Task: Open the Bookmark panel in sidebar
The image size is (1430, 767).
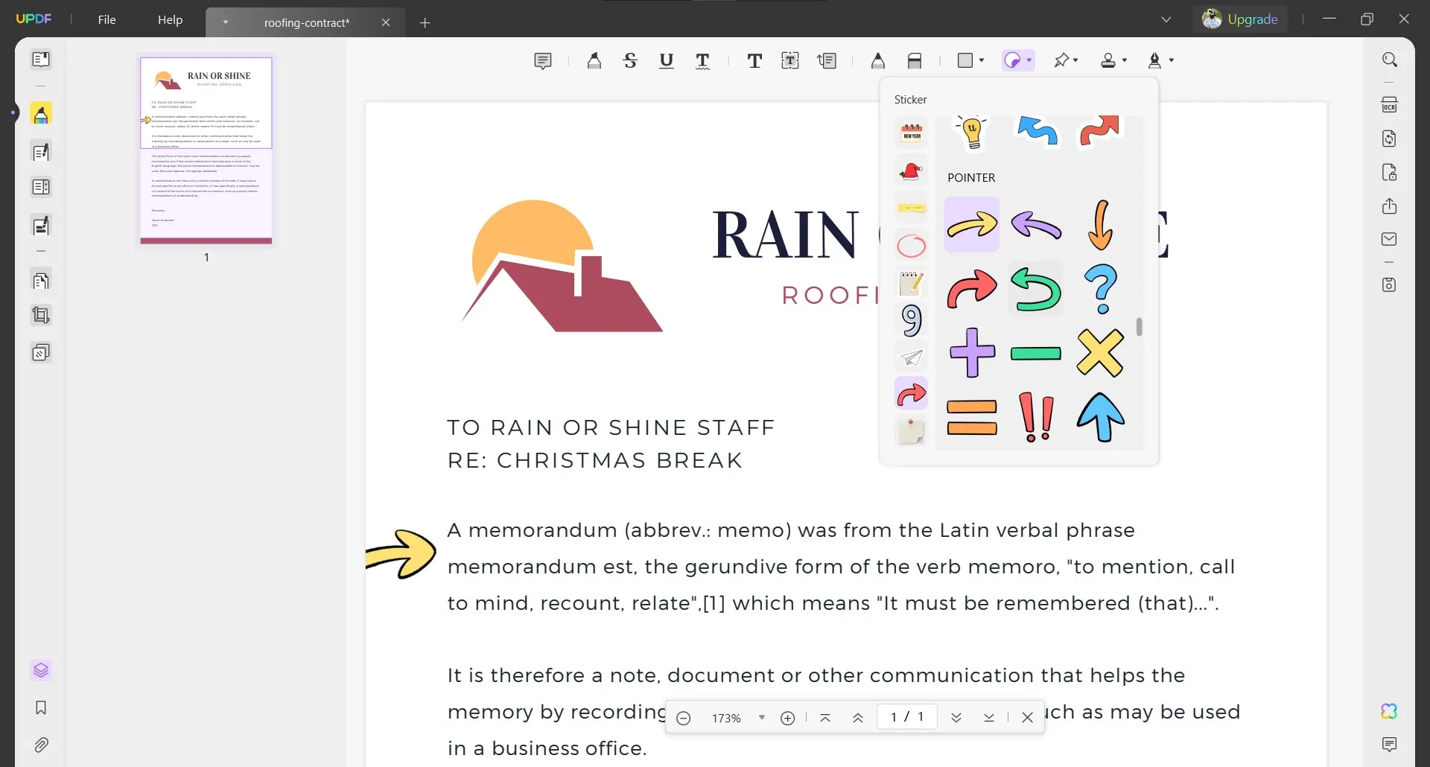Action: click(41, 707)
